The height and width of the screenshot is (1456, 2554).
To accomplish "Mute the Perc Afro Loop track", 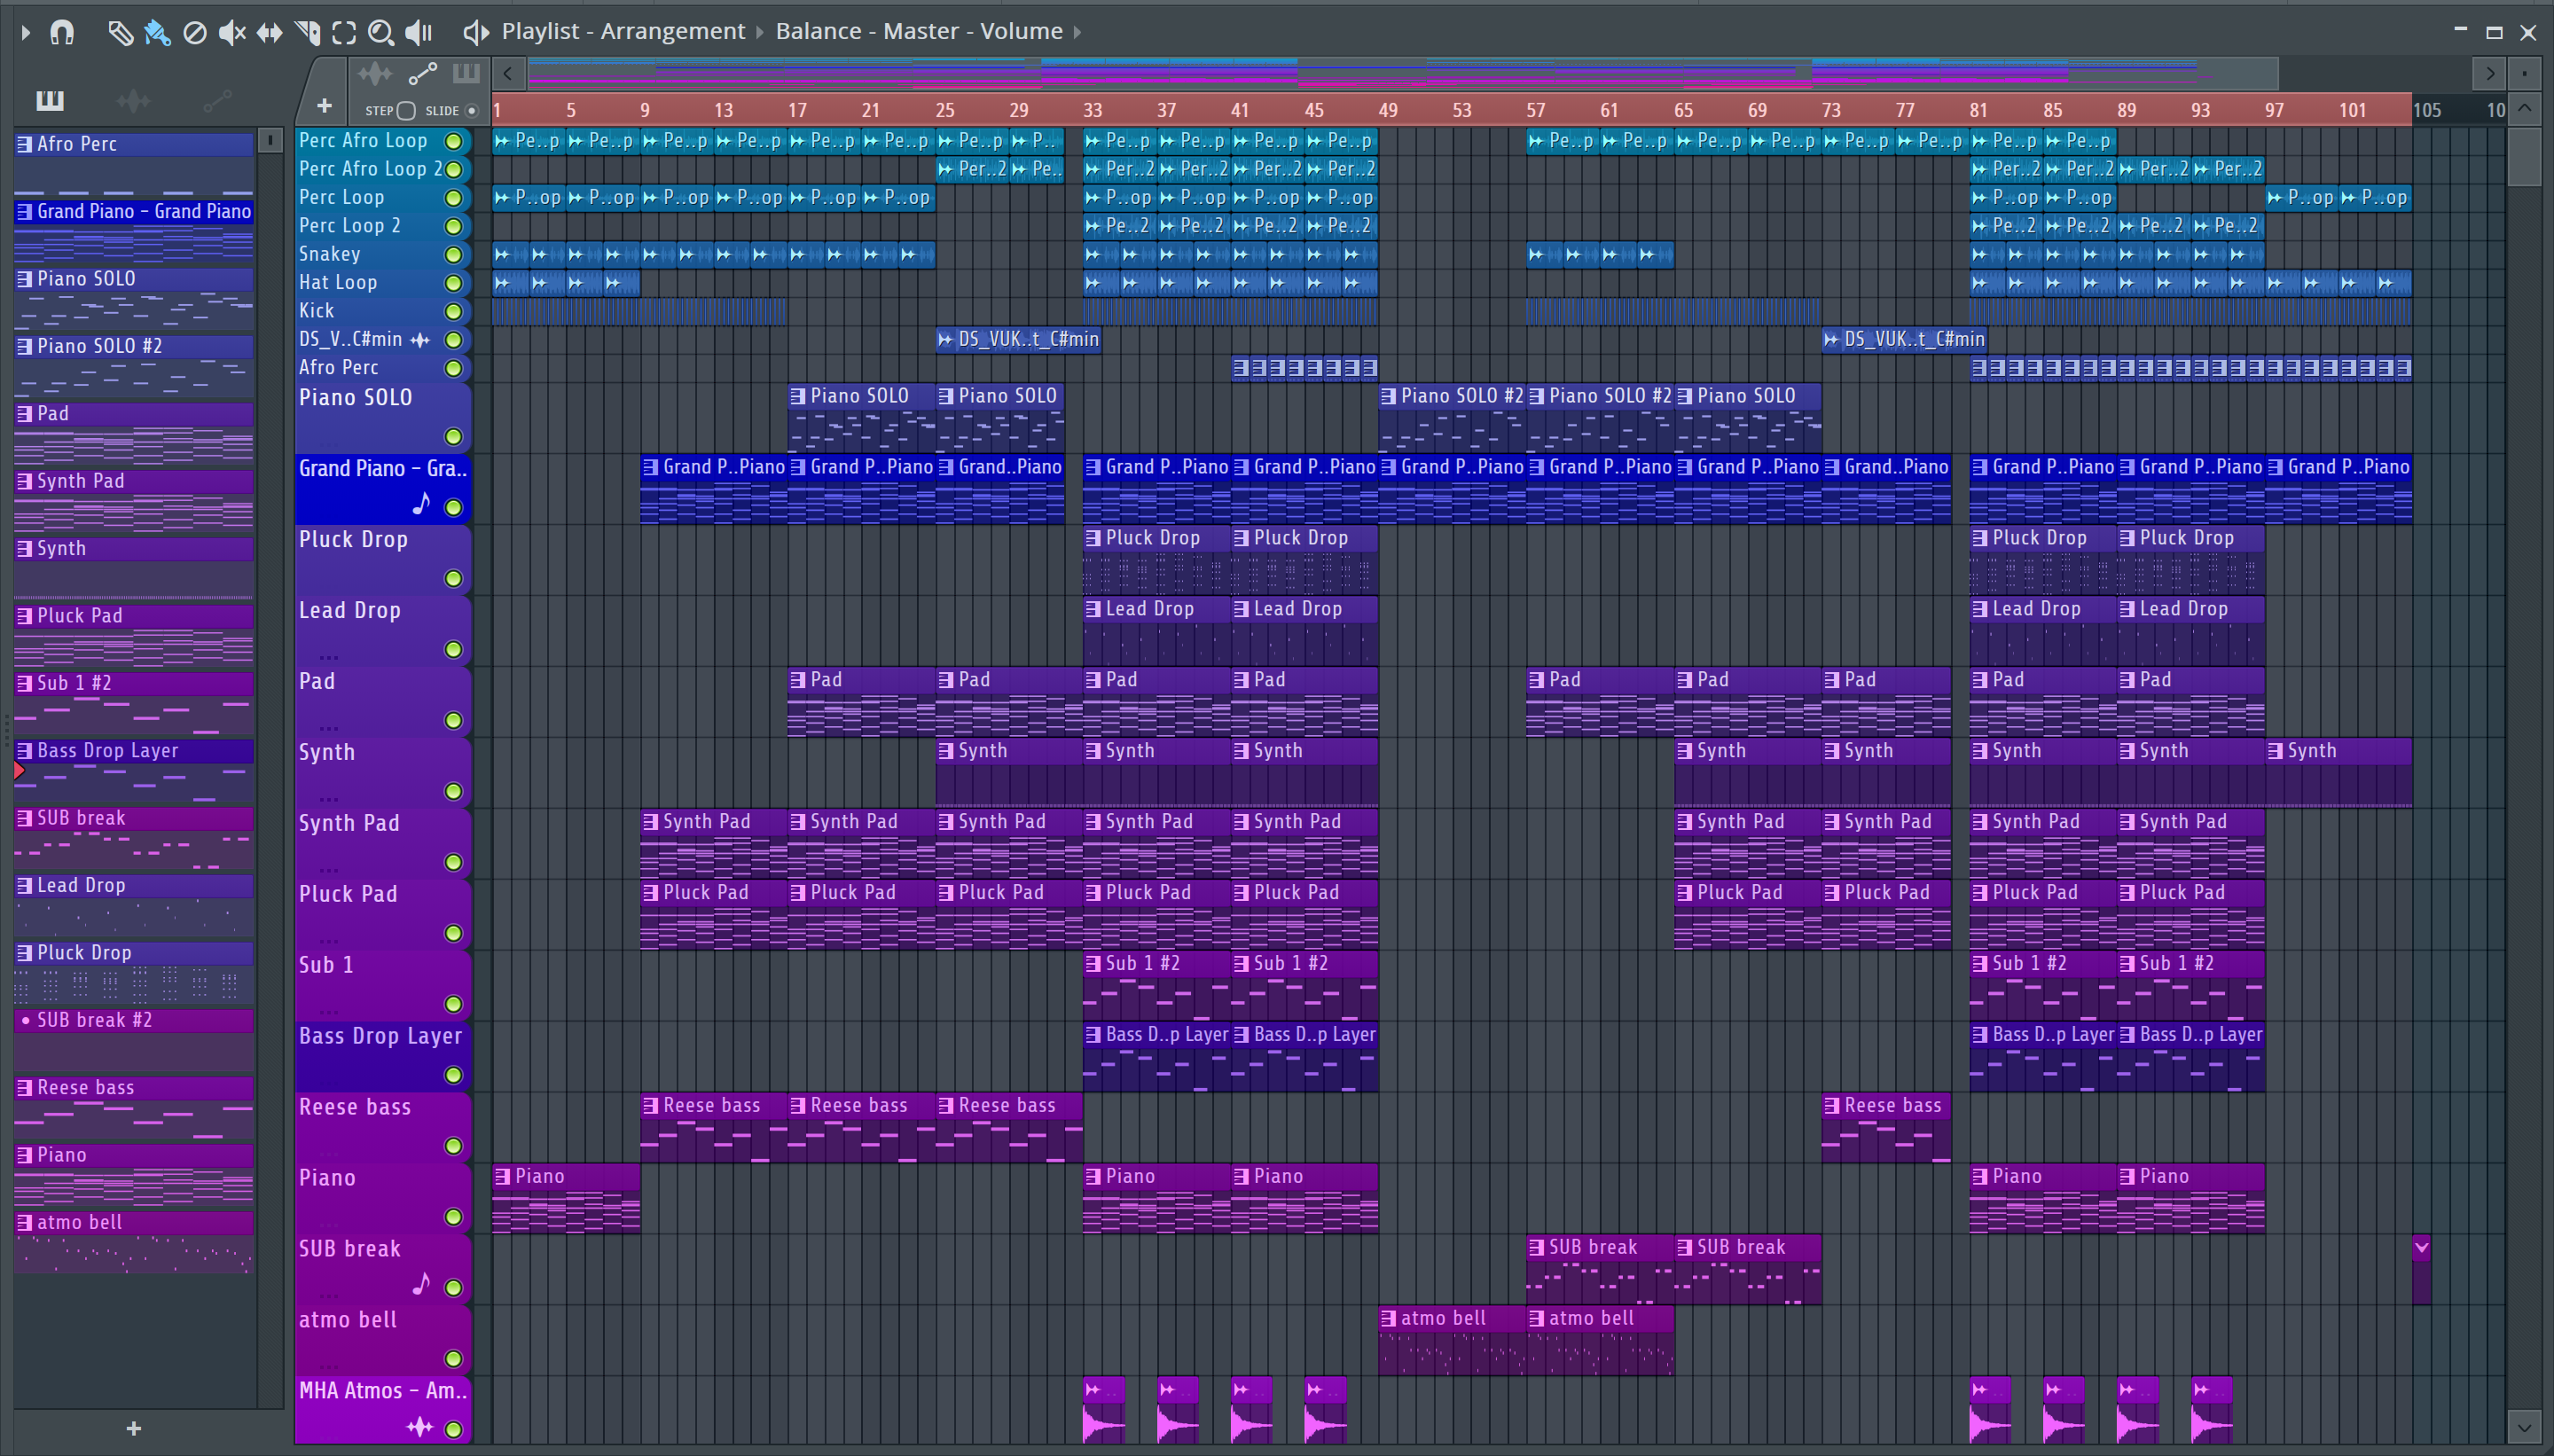I will (x=453, y=141).
